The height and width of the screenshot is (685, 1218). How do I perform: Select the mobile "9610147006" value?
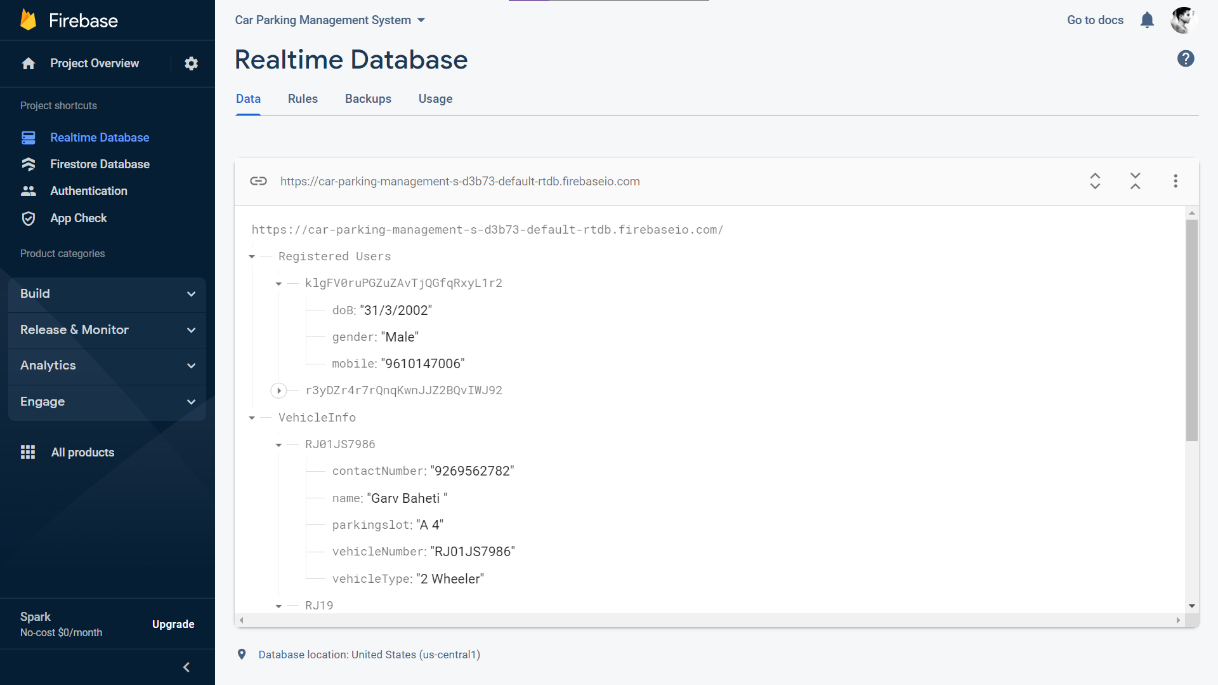click(x=422, y=364)
